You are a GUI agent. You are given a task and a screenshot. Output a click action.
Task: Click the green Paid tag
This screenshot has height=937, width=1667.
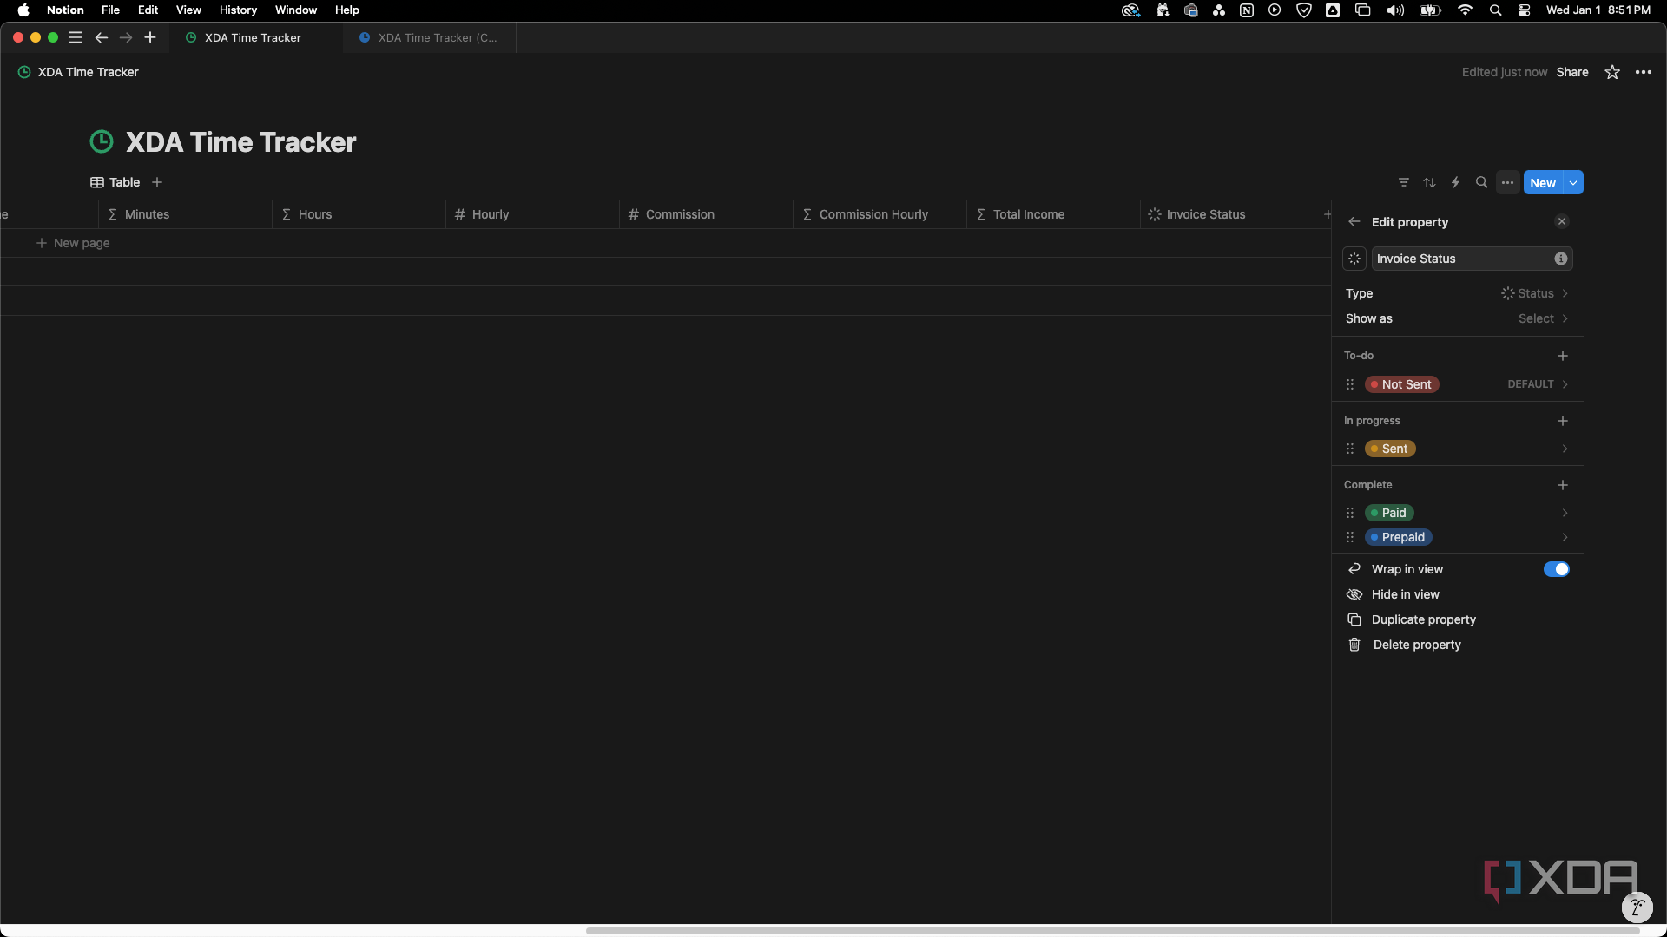1389,513
